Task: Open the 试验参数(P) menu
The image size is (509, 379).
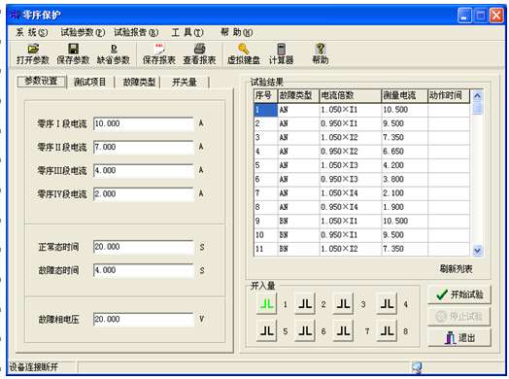Action: (83, 32)
